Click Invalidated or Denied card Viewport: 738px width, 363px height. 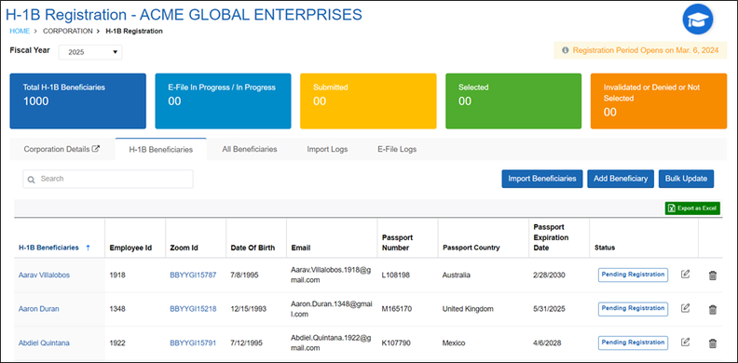[659, 101]
